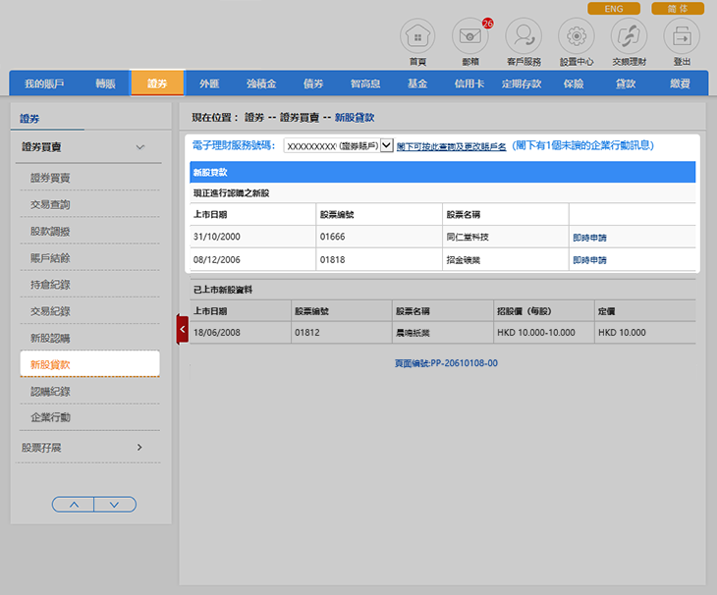Screen dimensions: 717x595
Task: Open the 設置中心 settings gear icon
Action: pos(577,37)
